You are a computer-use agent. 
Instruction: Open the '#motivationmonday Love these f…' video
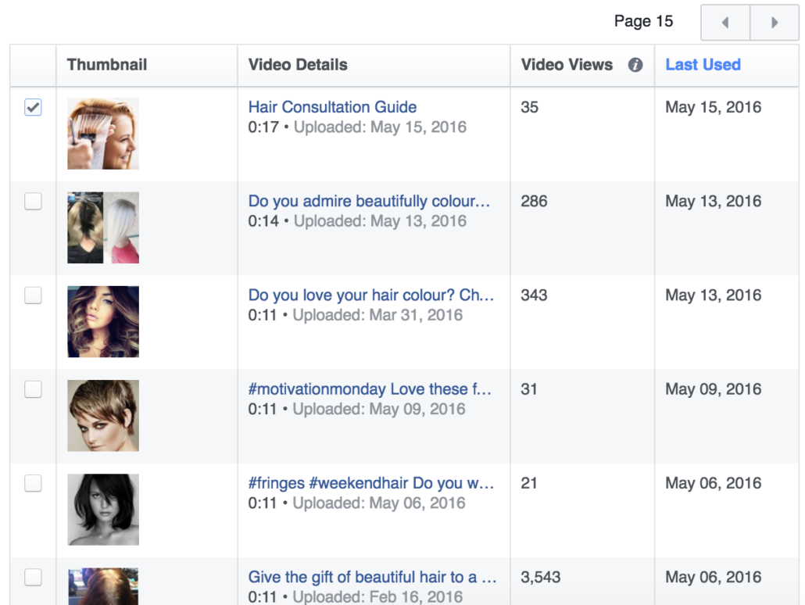pyautogui.click(x=370, y=388)
